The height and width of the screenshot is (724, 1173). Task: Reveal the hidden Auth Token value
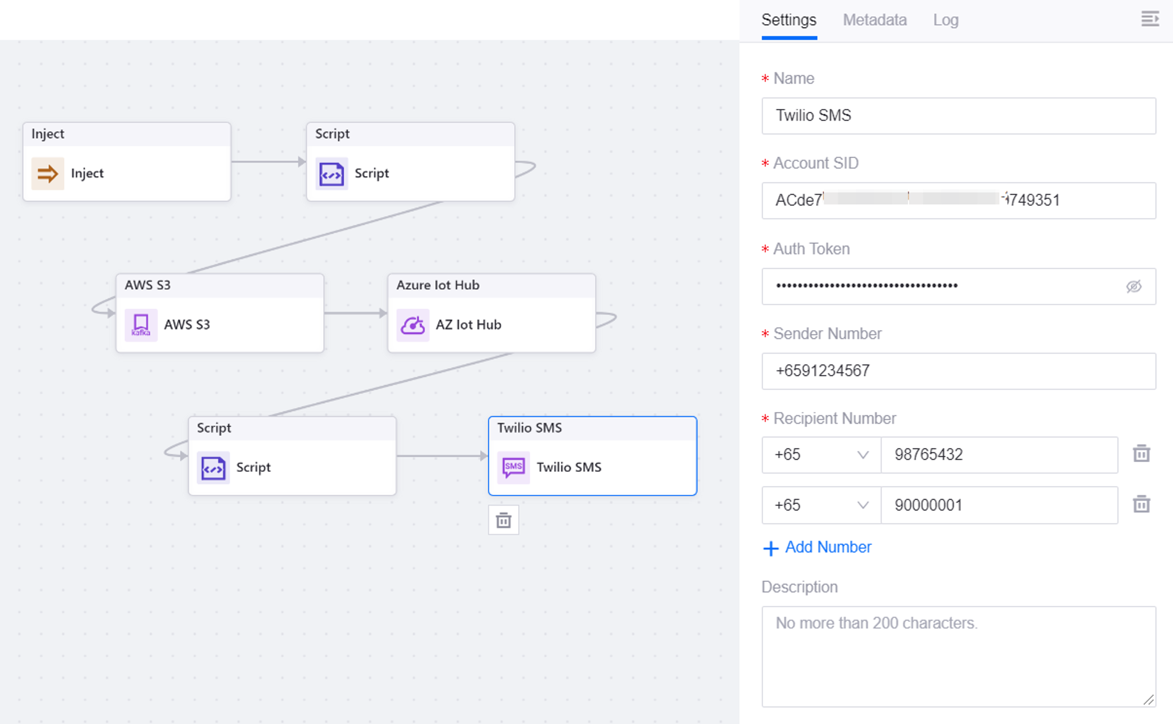pyautogui.click(x=1135, y=286)
